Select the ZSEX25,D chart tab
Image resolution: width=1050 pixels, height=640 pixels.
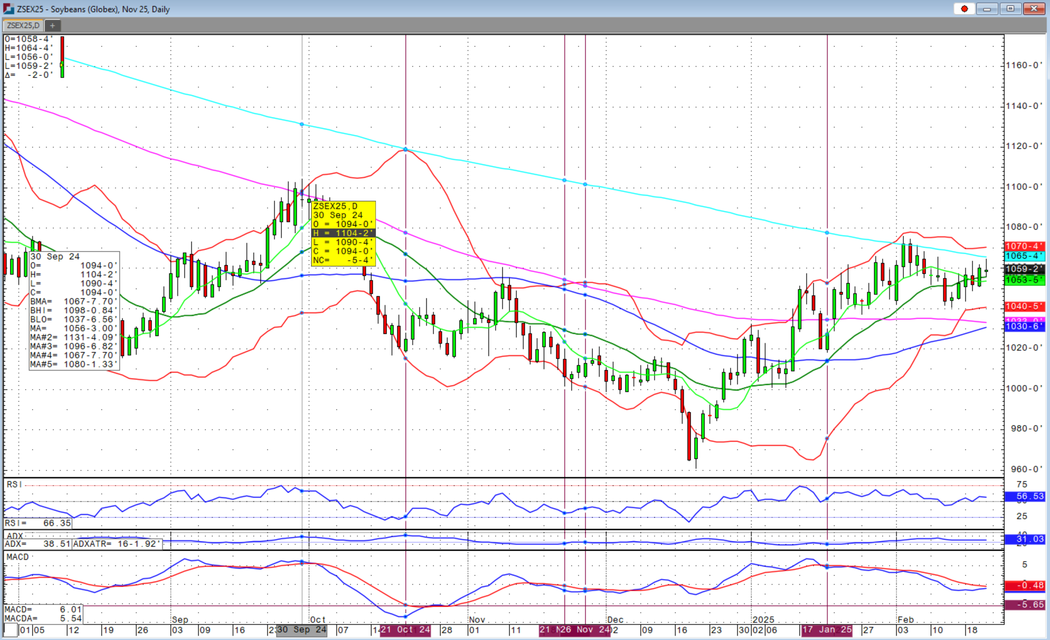[x=23, y=25]
